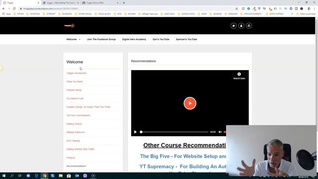This screenshot has height=179, width=318.
Task: Click the small play icon in the video control bar
Action: point(135,132)
